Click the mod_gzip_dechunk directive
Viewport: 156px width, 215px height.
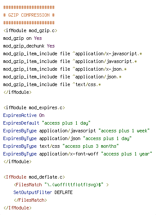(x=24, y=46)
